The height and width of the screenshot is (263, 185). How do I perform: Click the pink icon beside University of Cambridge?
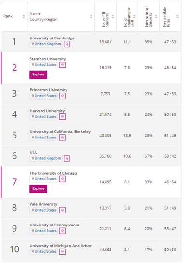(x=66, y=44)
